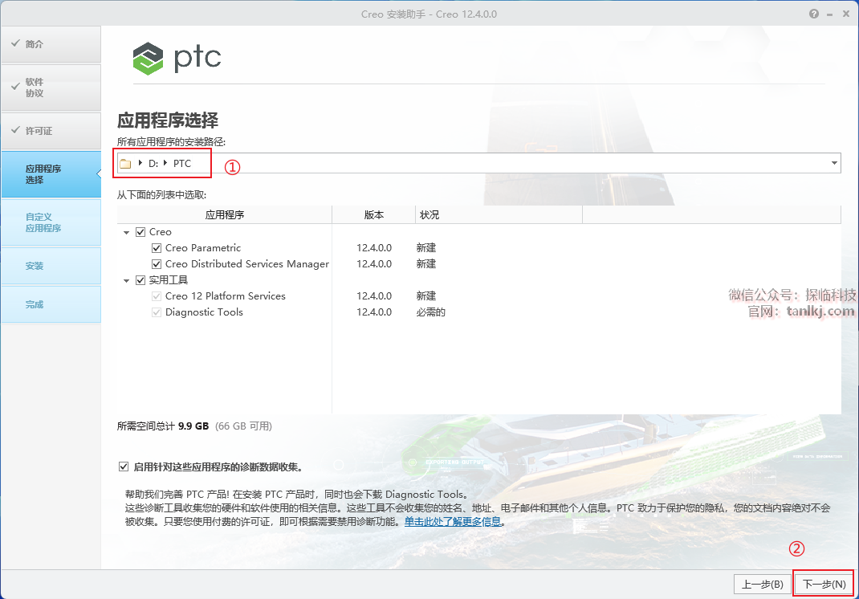
Task: Expand the arrow before PTC in path
Action: tap(165, 163)
